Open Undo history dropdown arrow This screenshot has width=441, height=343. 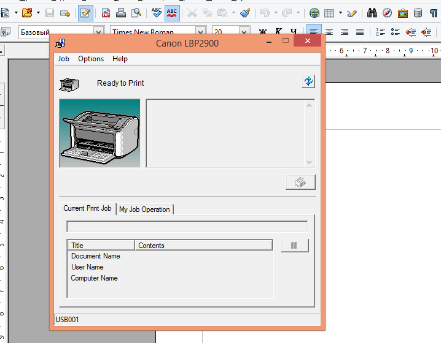276,13
